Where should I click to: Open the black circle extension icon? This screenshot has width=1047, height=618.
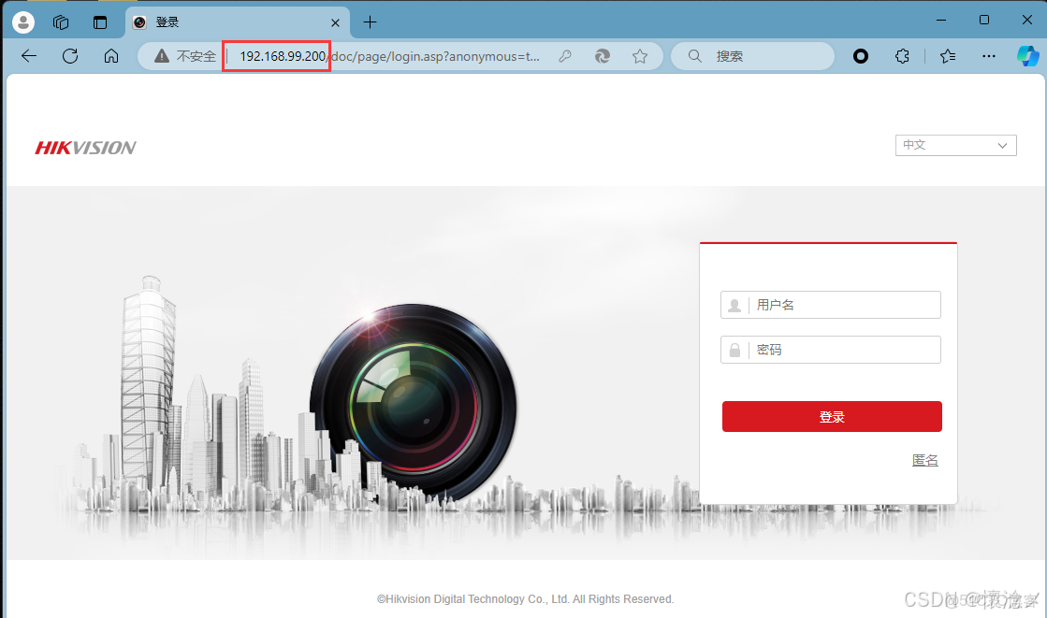(861, 56)
